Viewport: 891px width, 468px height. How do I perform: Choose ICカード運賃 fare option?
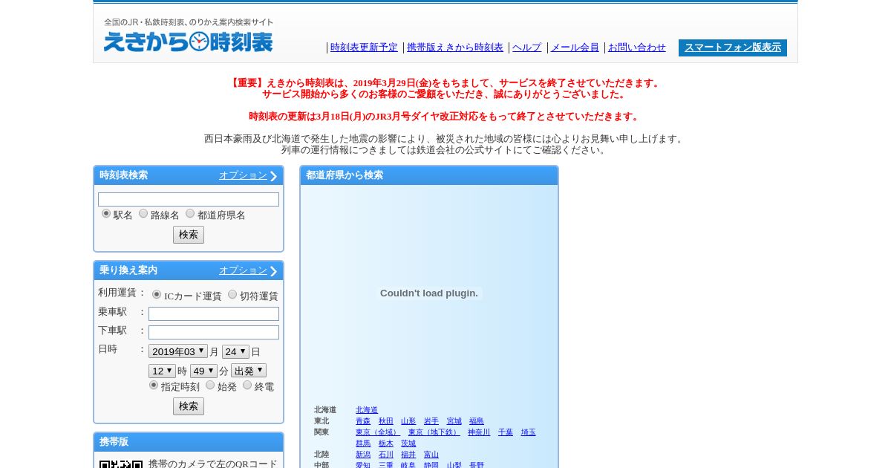tap(157, 294)
